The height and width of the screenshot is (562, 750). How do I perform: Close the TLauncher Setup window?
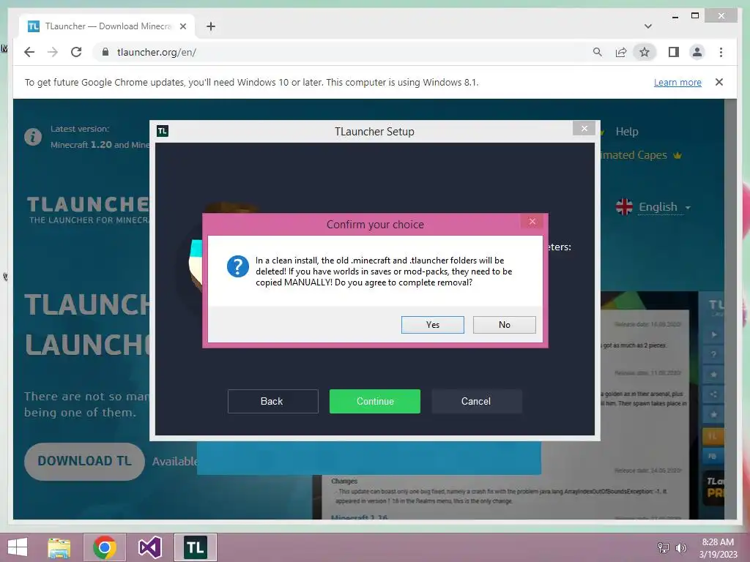tap(584, 128)
